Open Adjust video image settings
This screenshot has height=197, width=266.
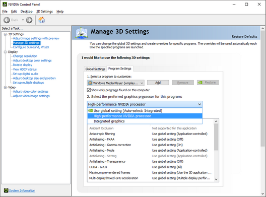31,96
